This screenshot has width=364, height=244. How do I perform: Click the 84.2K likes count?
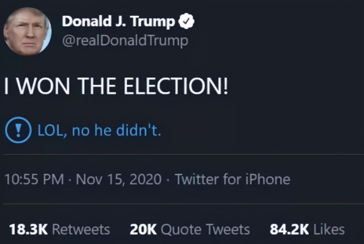point(289,229)
